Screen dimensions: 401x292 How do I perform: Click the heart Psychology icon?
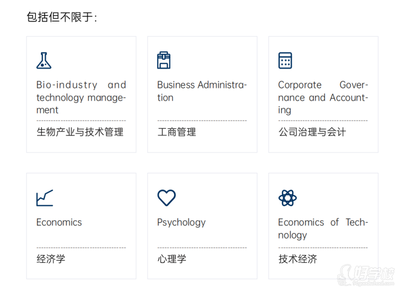(x=166, y=198)
